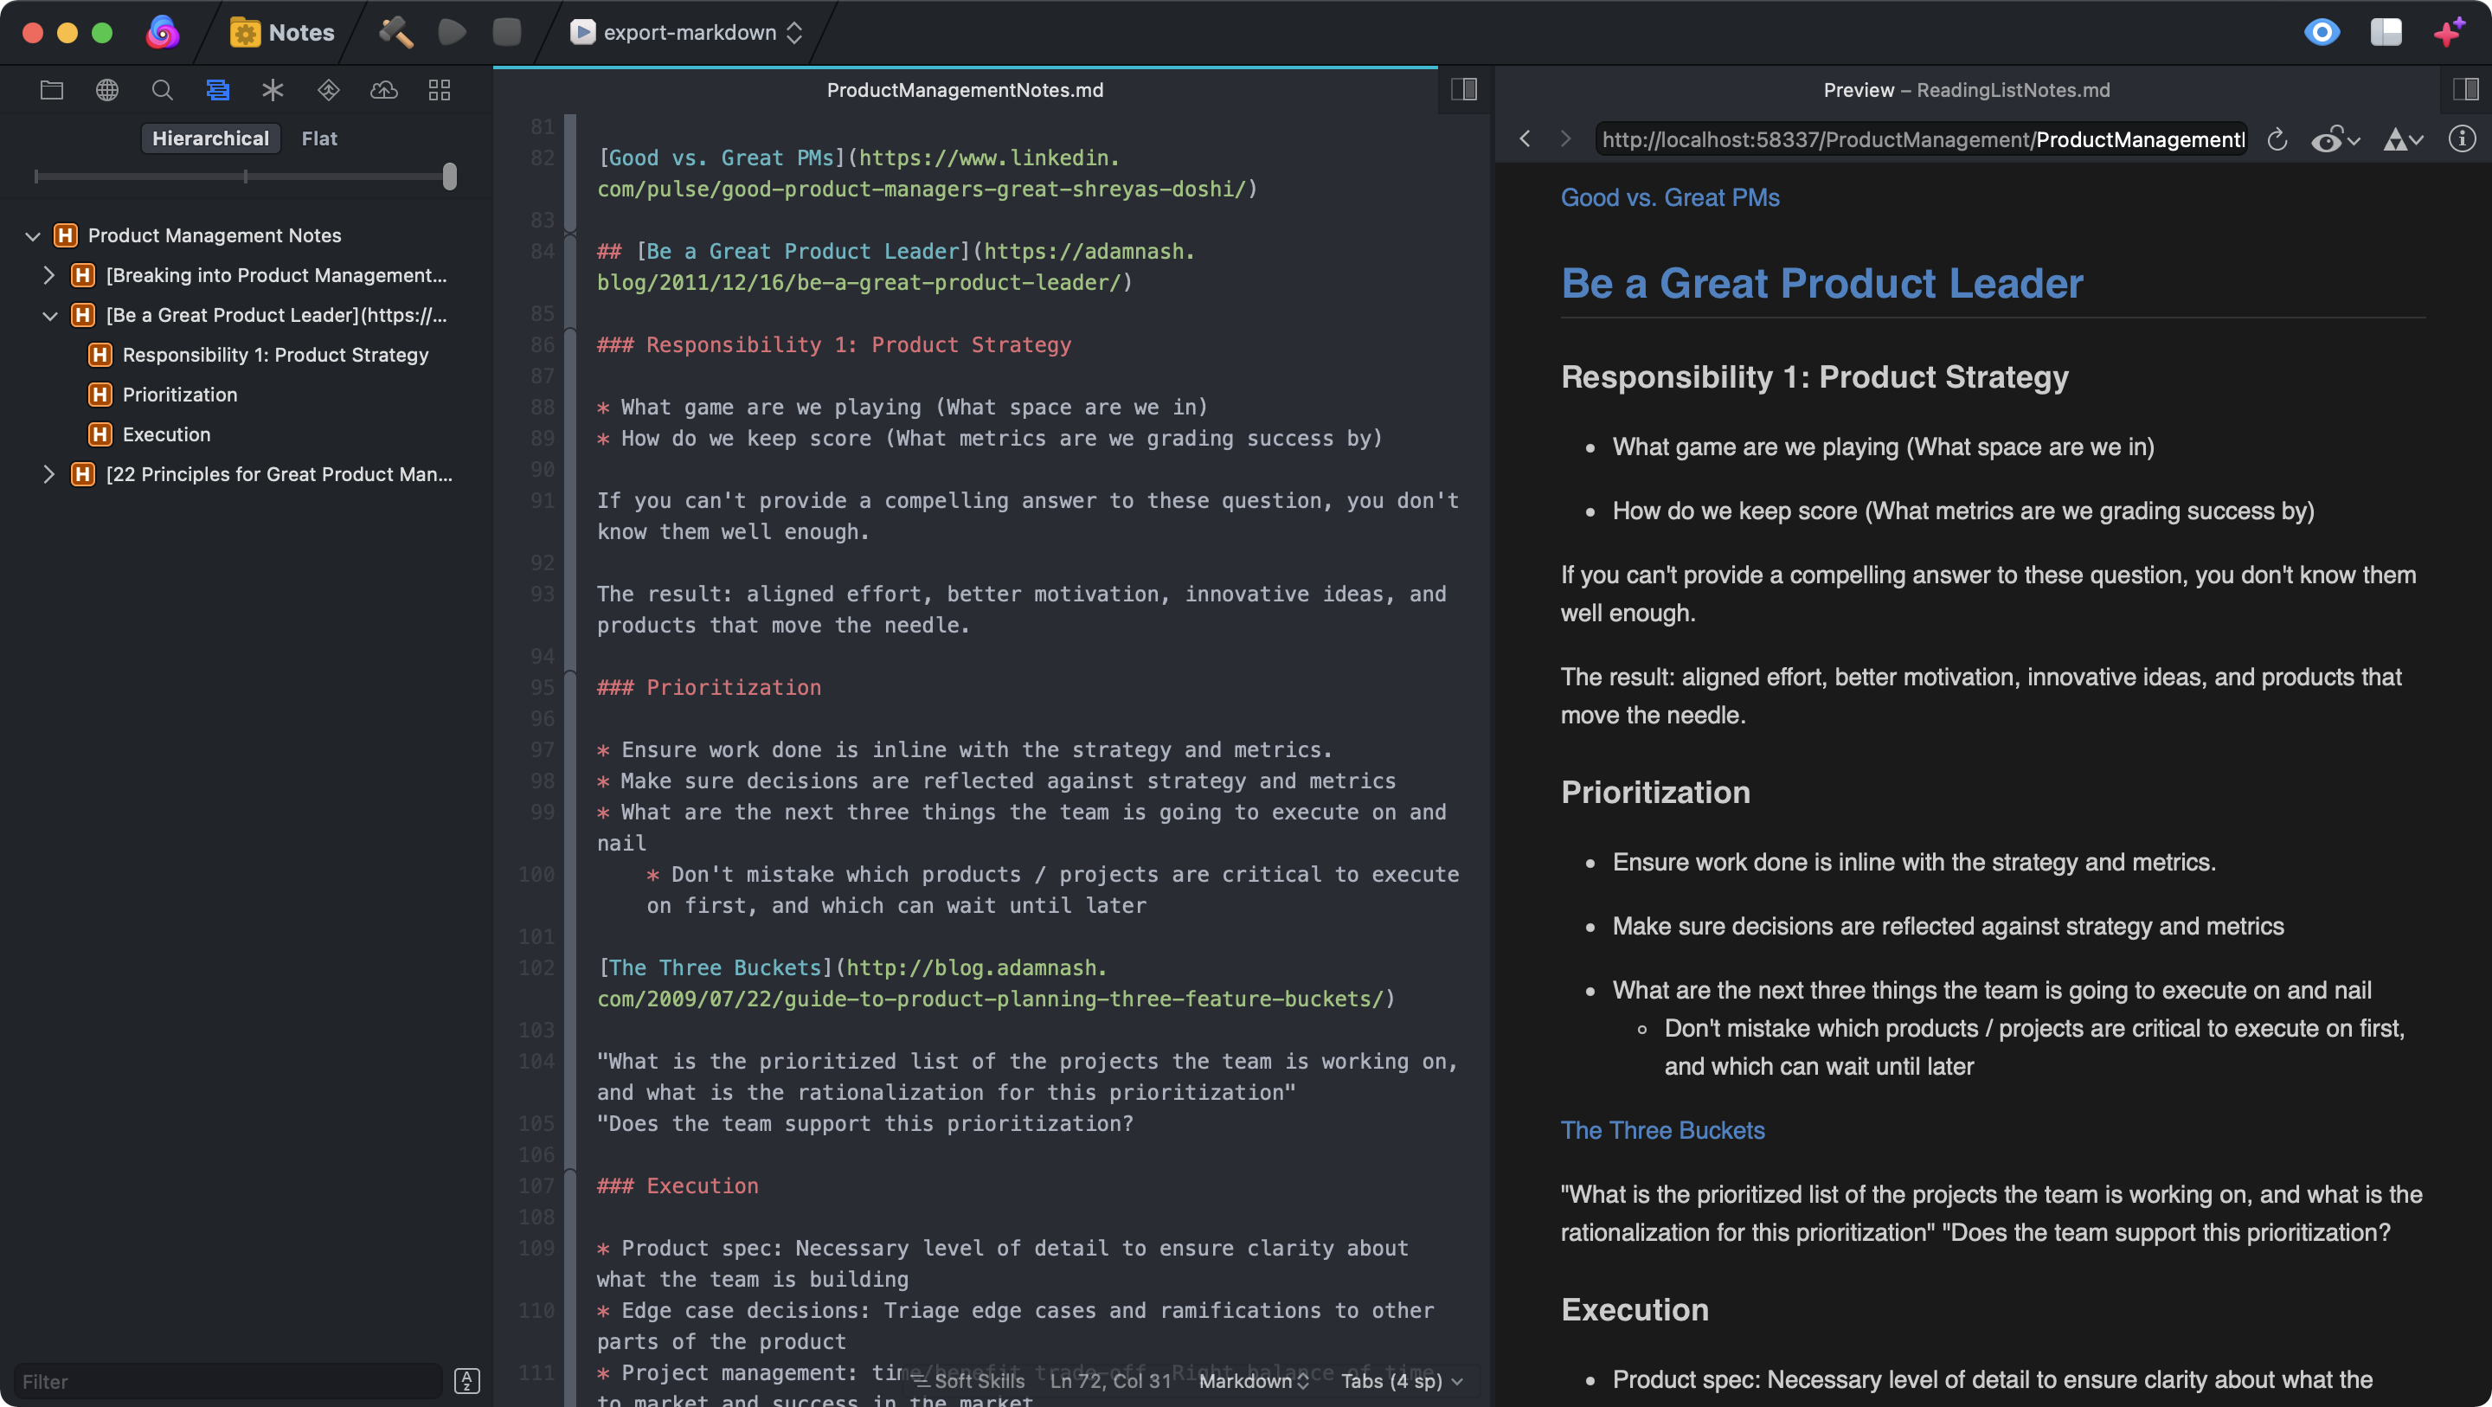The height and width of the screenshot is (1407, 2492).
Task: Collapse Be a Great Product Leader node
Action: point(49,316)
